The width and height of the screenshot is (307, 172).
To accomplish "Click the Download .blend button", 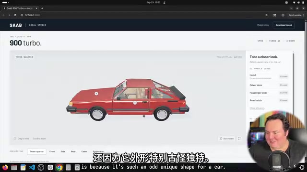I will pyautogui.click(x=283, y=25).
